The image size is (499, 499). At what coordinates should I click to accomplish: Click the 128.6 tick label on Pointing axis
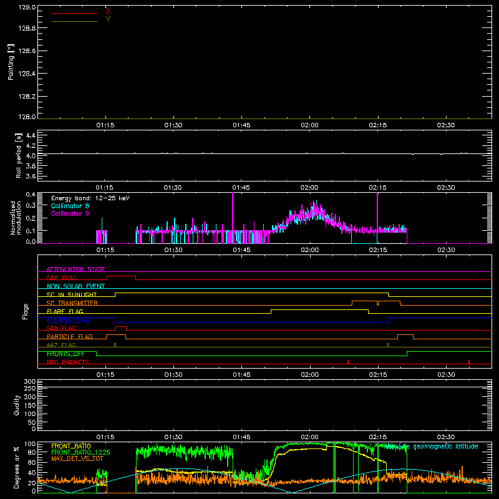point(27,51)
